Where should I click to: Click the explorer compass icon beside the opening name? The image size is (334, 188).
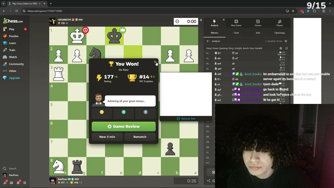pyautogui.click(x=286, y=48)
